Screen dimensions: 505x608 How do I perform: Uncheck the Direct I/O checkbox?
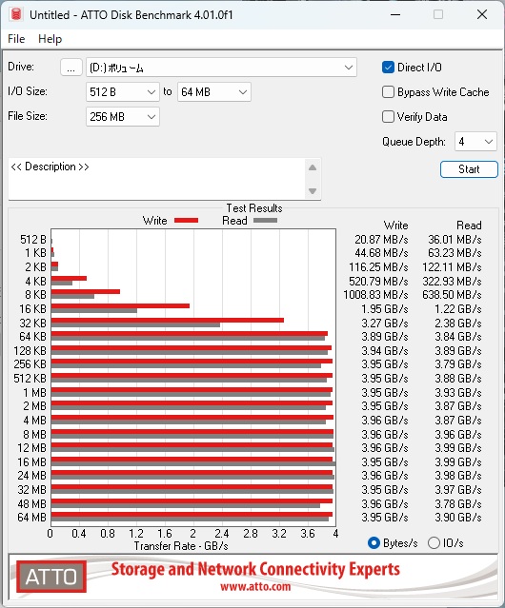(x=388, y=68)
